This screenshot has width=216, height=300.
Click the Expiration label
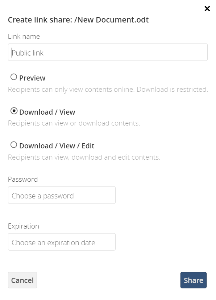24,226
